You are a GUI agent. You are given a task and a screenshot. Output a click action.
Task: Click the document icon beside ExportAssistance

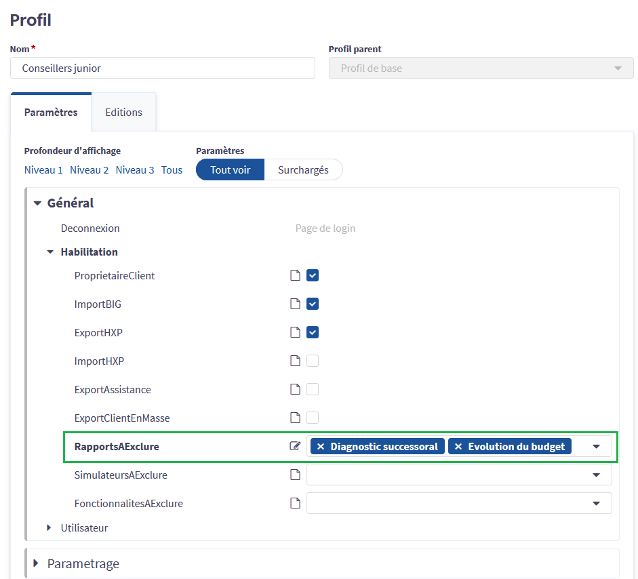click(x=295, y=389)
